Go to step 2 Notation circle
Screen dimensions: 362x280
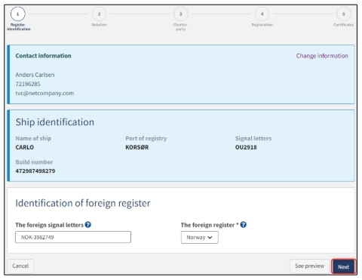coord(99,14)
